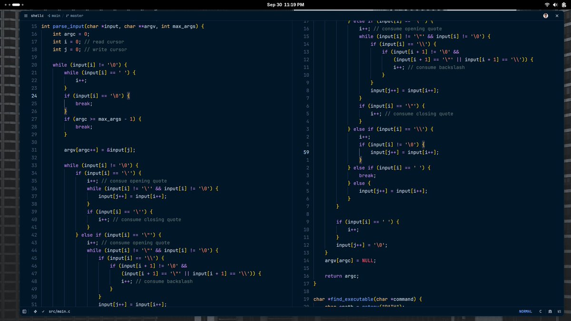Click the Wi-Fi icon in top bar
571x321 pixels.
(x=547, y=4)
